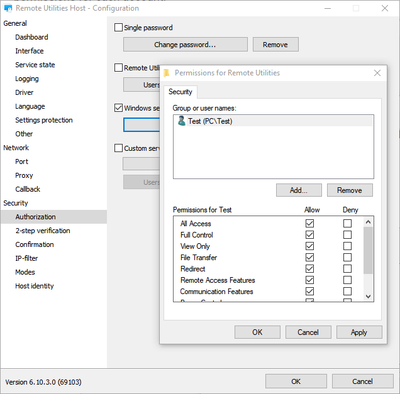
Task: Open the Logging settings page
Action: pyautogui.click(x=27, y=79)
